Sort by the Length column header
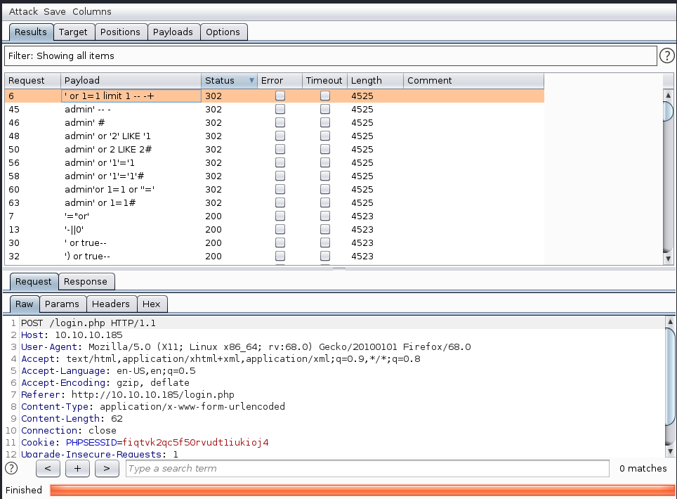This screenshot has width=677, height=499. 375,81
